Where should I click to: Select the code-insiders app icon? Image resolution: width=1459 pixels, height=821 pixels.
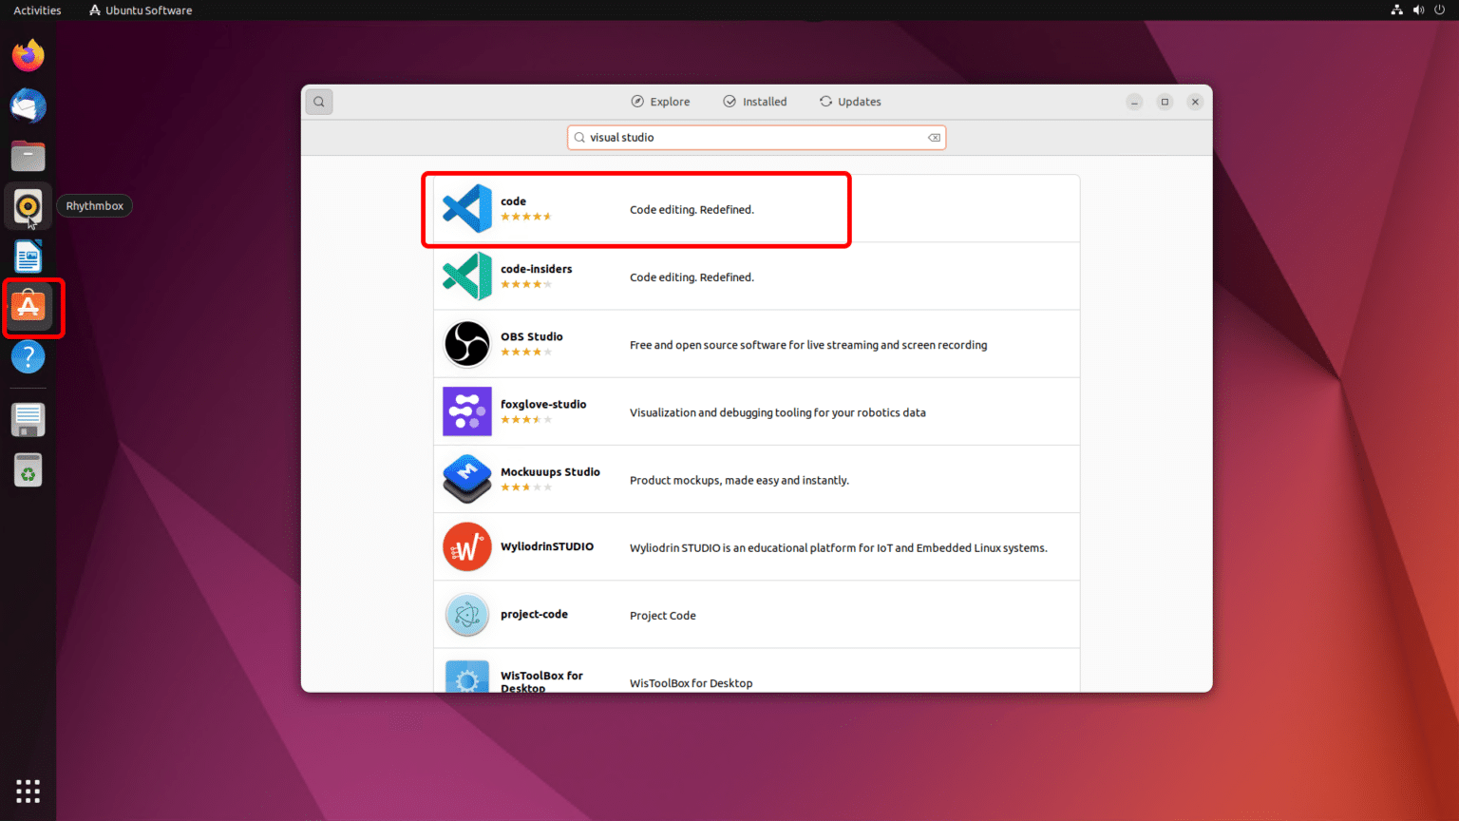(466, 277)
